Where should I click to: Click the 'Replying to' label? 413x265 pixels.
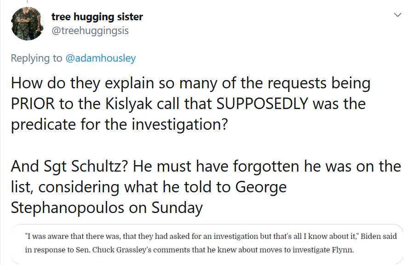pos(36,58)
